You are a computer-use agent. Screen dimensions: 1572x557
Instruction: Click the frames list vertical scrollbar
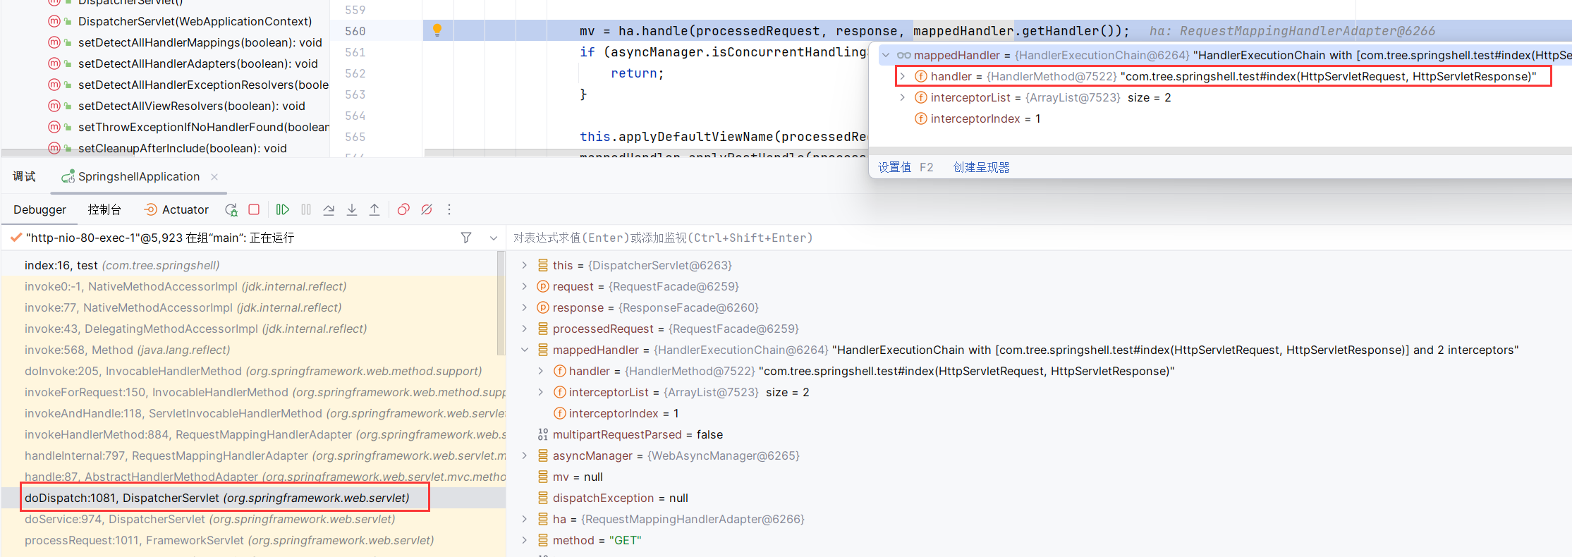click(x=501, y=303)
